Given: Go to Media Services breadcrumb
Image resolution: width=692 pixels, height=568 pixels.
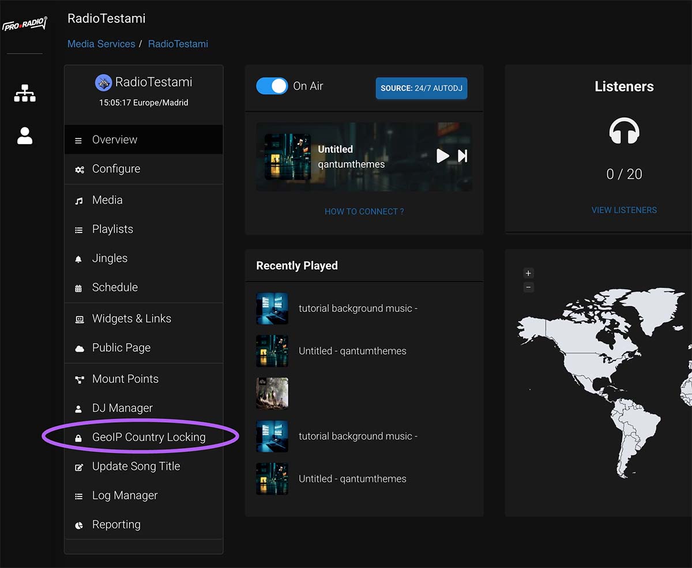Looking at the screenshot, I should tap(101, 44).
